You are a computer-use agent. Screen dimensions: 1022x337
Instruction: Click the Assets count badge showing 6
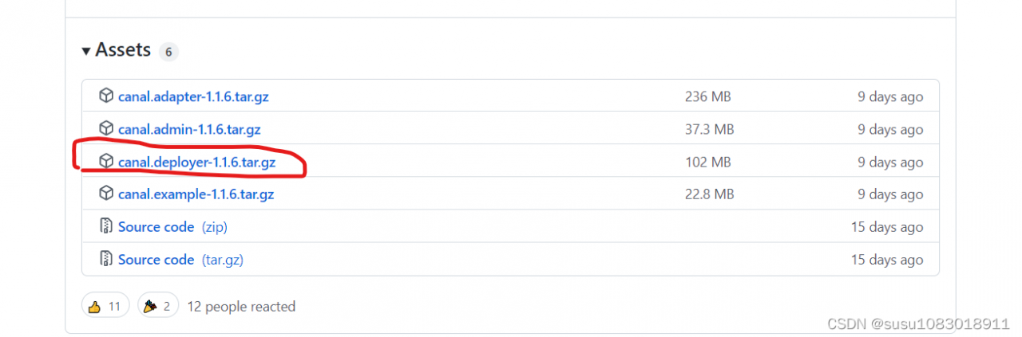point(168,52)
